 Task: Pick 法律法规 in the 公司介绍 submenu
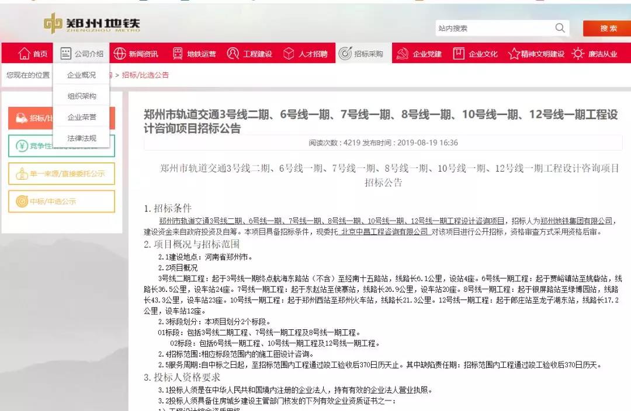tap(81, 138)
